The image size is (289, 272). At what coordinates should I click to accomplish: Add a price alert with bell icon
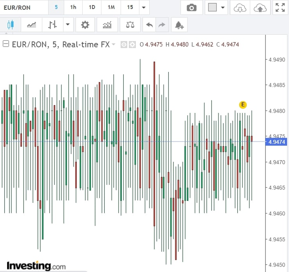click(179, 25)
